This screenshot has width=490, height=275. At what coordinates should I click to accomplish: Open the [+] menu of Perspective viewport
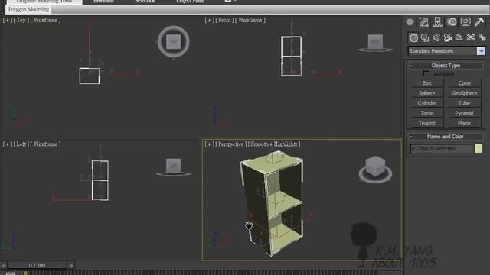pyautogui.click(x=209, y=144)
